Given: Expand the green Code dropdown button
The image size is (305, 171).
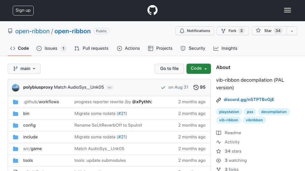Looking at the screenshot, I should (x=199, y=69).
